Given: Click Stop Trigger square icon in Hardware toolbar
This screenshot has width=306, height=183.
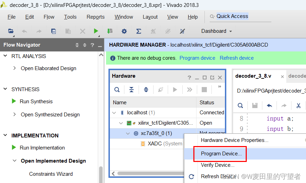Looking at the screenshot, I should (204, 90).
